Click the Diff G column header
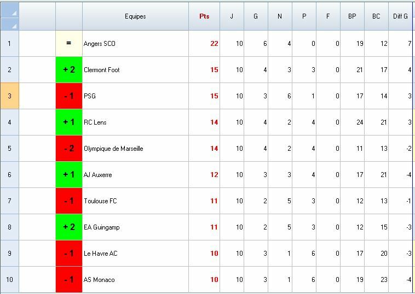 [401, 16]
